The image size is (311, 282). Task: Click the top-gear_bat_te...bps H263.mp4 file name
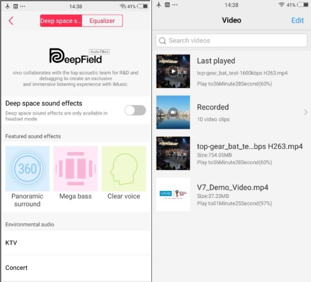pos(250,146)
